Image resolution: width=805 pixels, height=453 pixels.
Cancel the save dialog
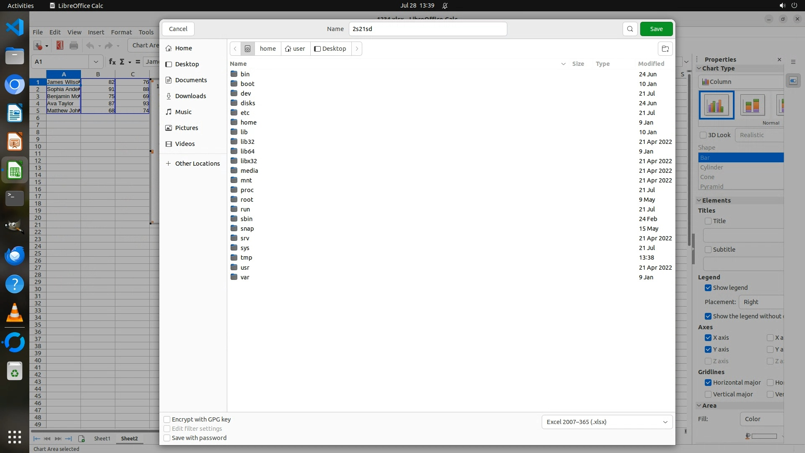pos(178,29)
